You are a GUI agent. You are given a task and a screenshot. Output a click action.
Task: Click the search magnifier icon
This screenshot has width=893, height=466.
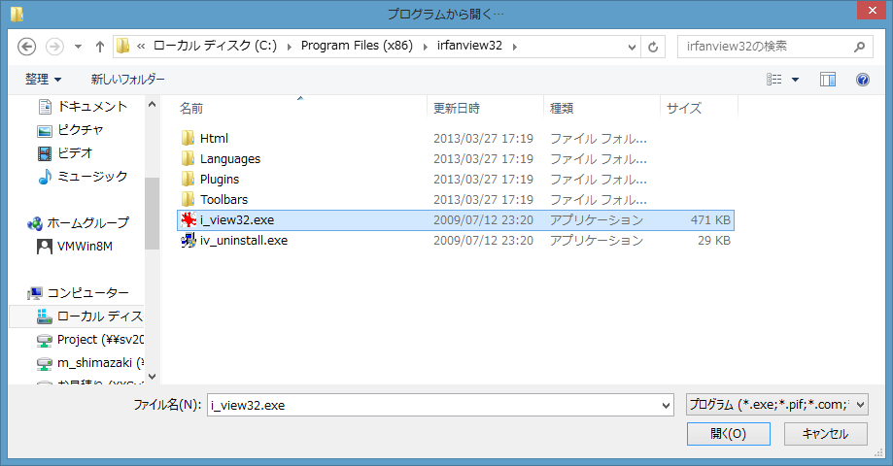tap(859, 47)
